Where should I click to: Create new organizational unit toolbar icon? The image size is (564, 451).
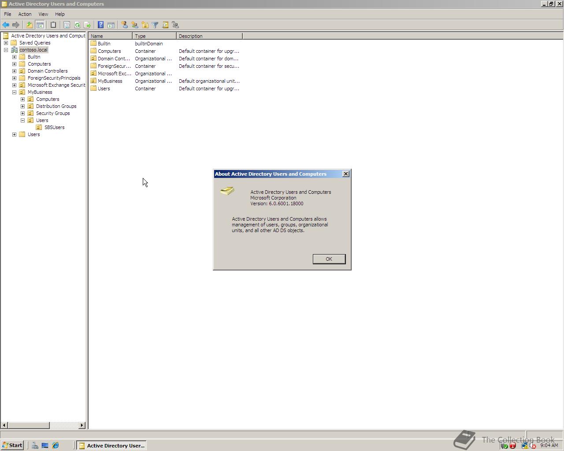[145, 25]
